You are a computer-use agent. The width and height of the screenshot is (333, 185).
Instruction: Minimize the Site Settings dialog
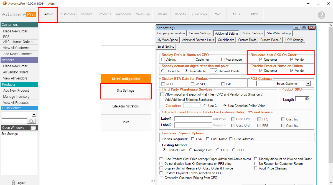[x=296, y=28]
